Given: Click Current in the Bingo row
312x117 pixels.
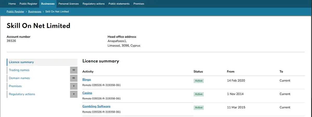Looking at the screenshot, I should click(285, 81).
